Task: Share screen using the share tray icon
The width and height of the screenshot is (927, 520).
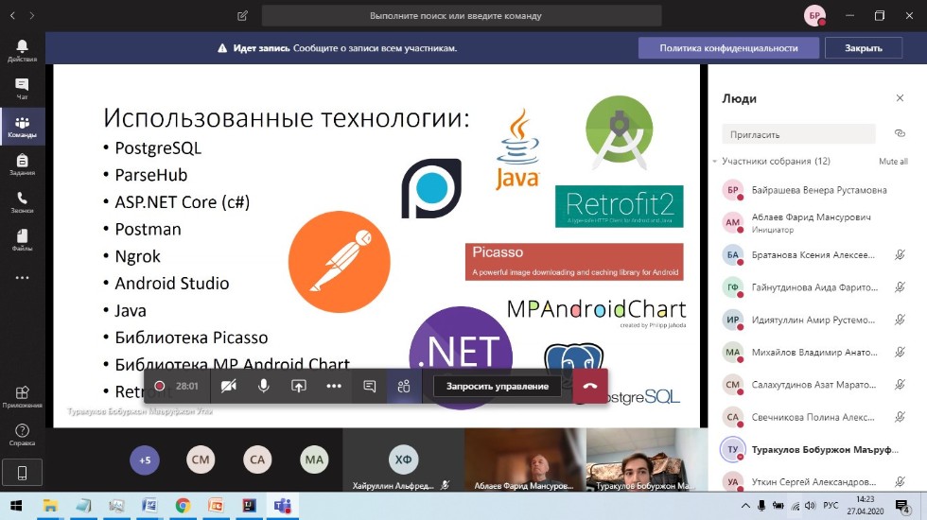Action: pos(299,386)
